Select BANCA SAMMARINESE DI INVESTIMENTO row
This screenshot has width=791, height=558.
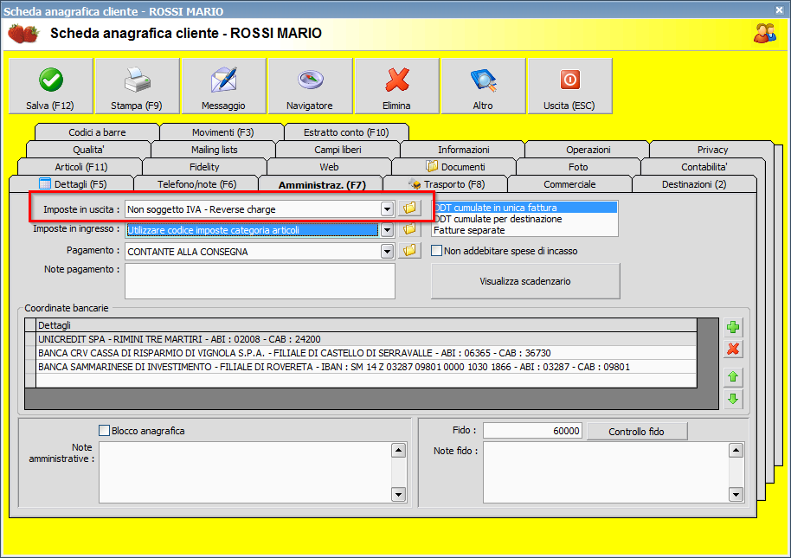pyautogui.click(x=367, y=367)
